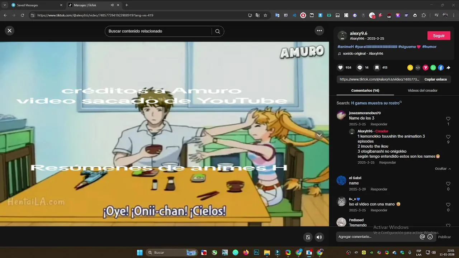Switch to the Comentarios (14) tab

tap(365, 91)
